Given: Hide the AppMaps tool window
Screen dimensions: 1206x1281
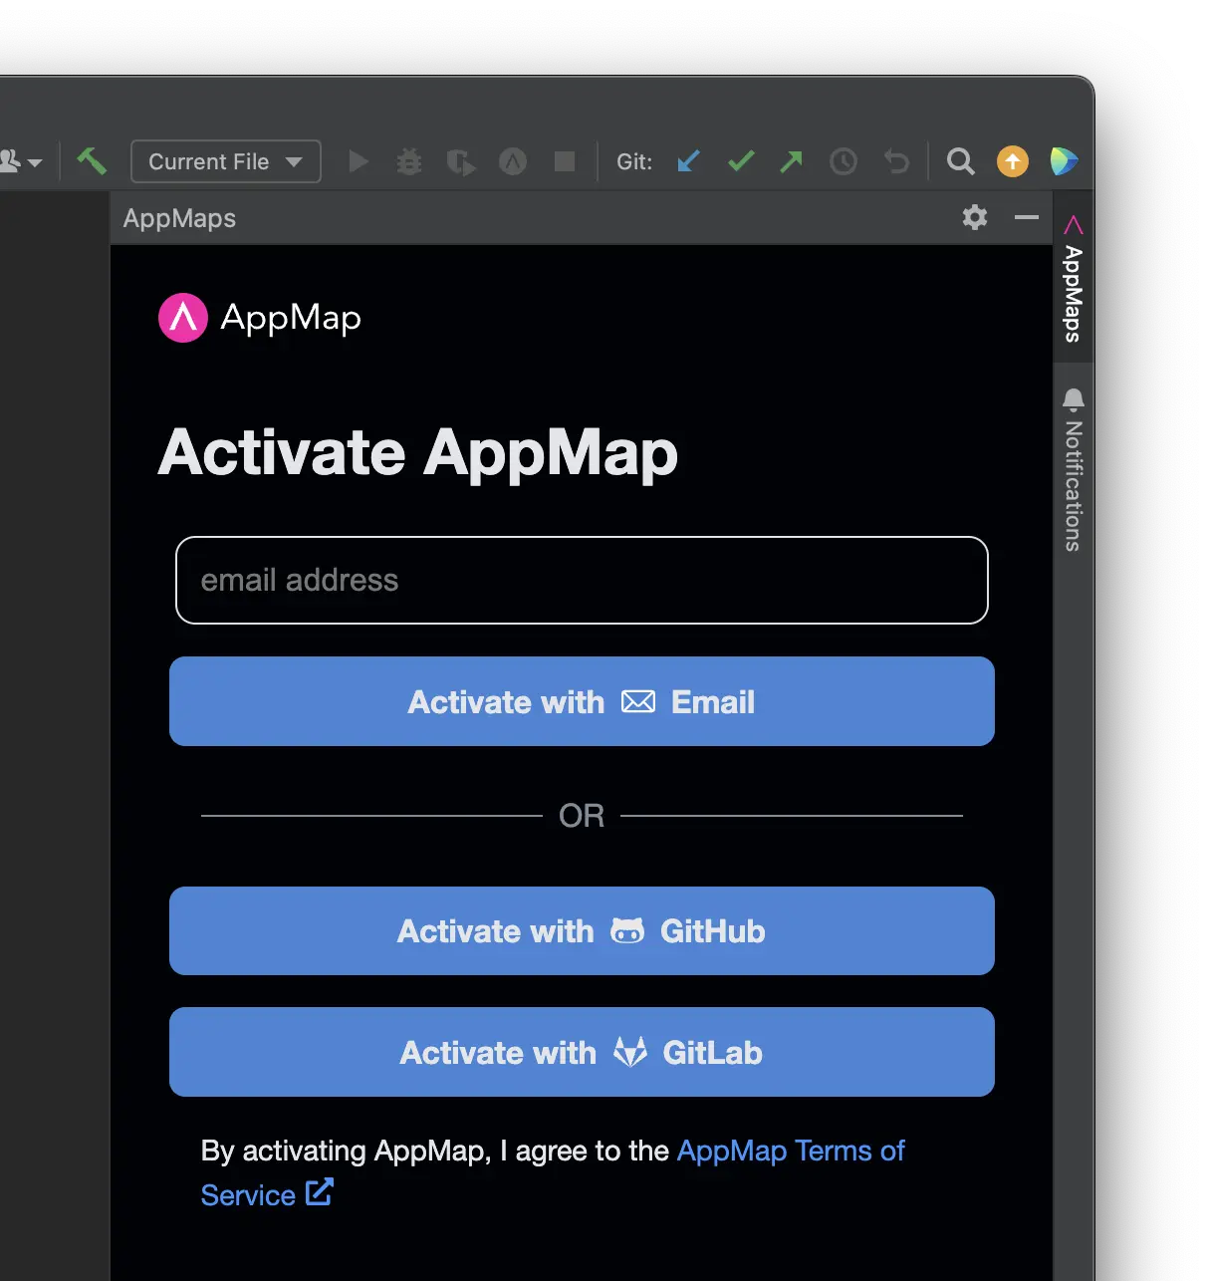Looking at the screenshot, I should [x=1027, y=217].
